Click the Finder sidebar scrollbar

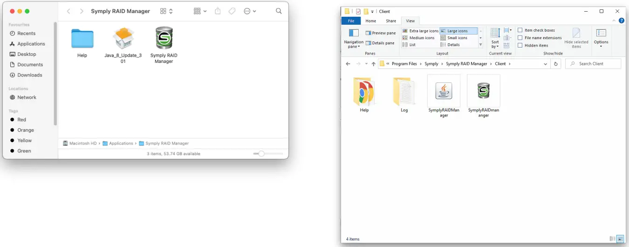click(55, 75)
